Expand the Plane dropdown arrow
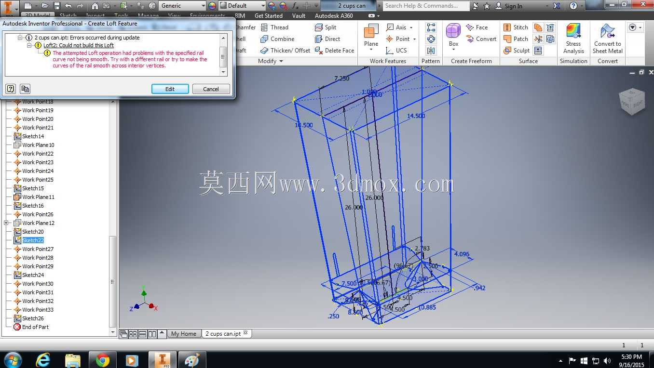The height and width of the screenshot is (368, 654). 371,50
